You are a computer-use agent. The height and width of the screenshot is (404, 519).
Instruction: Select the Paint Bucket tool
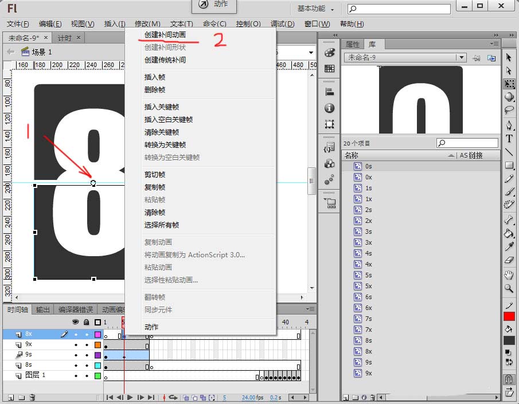509,233
